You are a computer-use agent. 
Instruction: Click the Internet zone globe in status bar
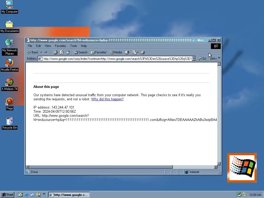point(186,172)
